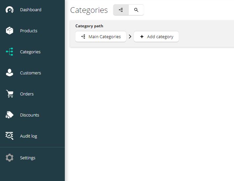Go to the Products section
This screenshot has width=234, height=181.
pyautogui.click(x=32, y=31)
